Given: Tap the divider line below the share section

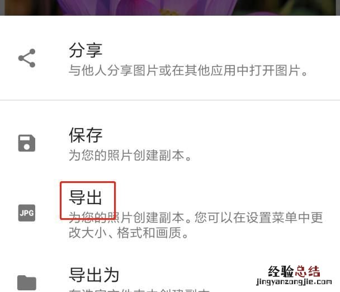Looking at the screenshot, I should (x=170, y=100).
